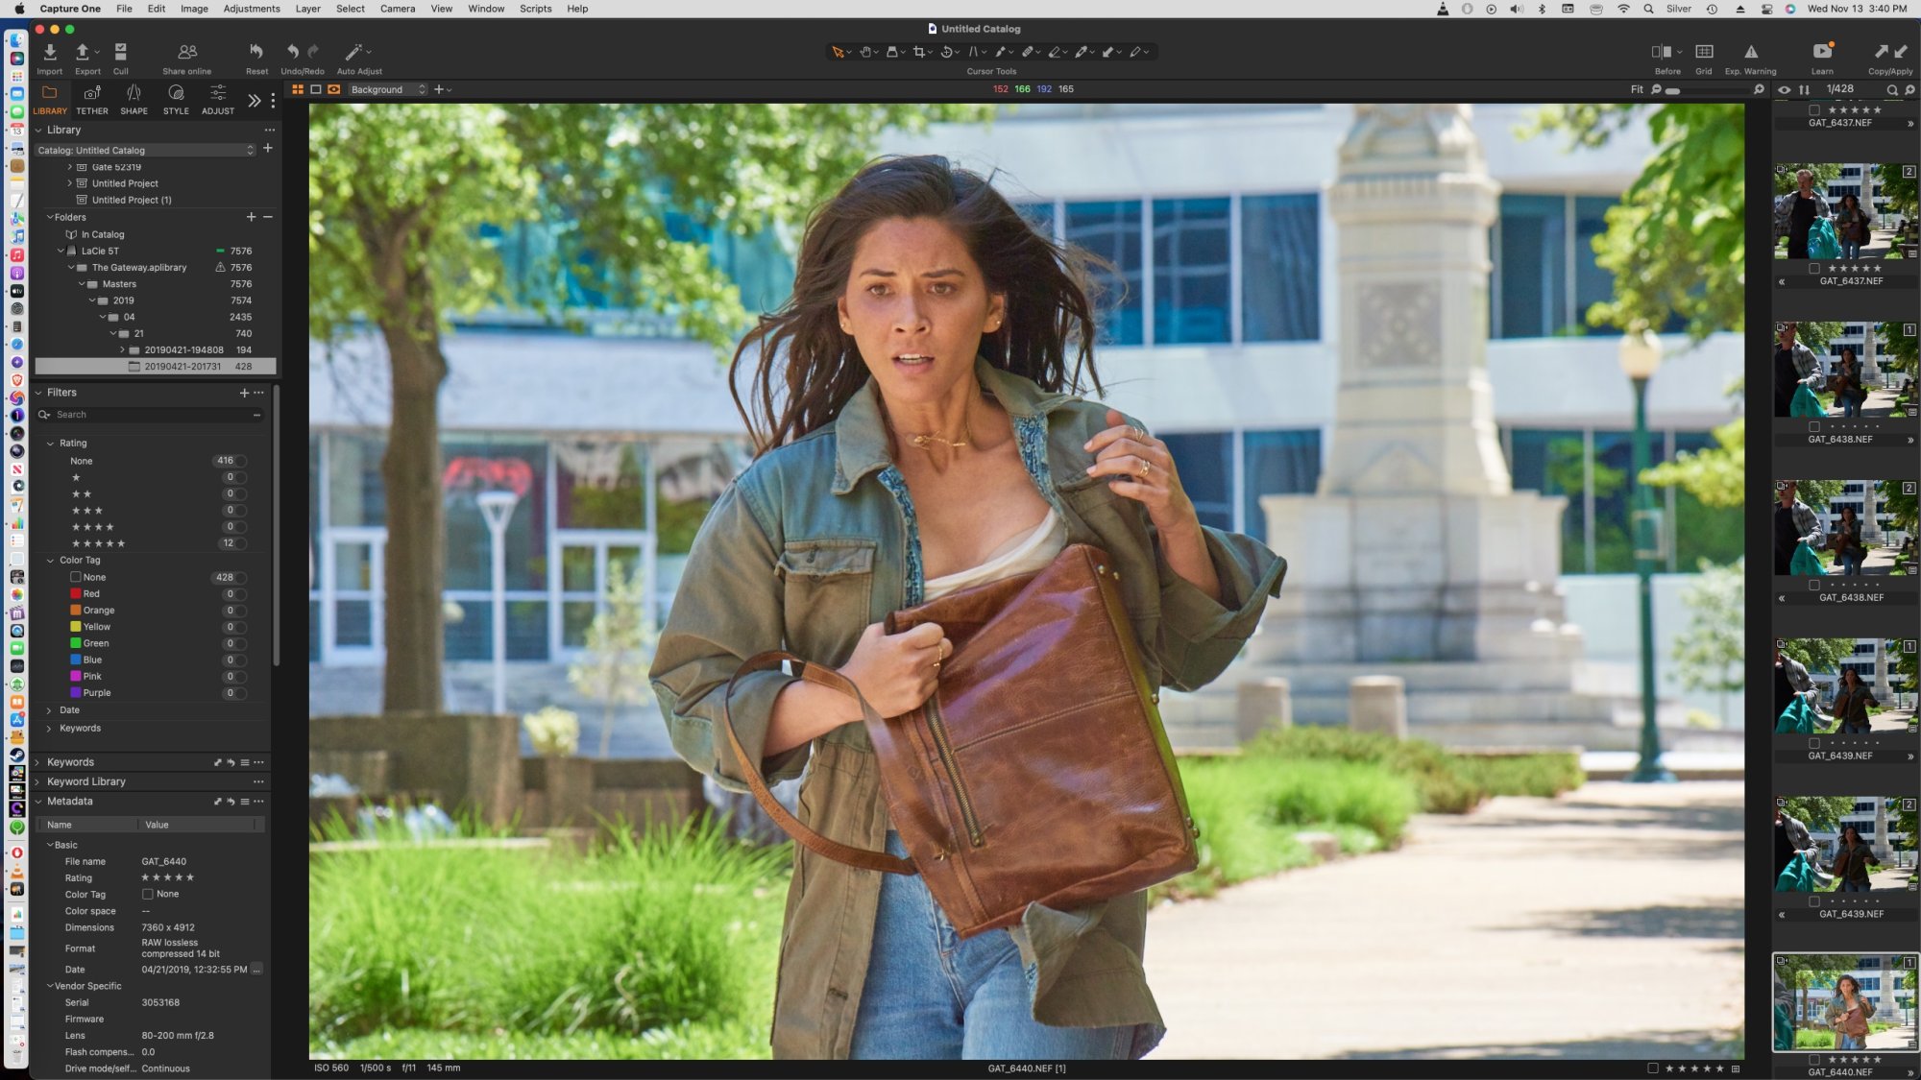The height and width of the screenshot is (1080, 1921).
Task: Expand the Untitled Project tree item
Action: click(69, 183)
